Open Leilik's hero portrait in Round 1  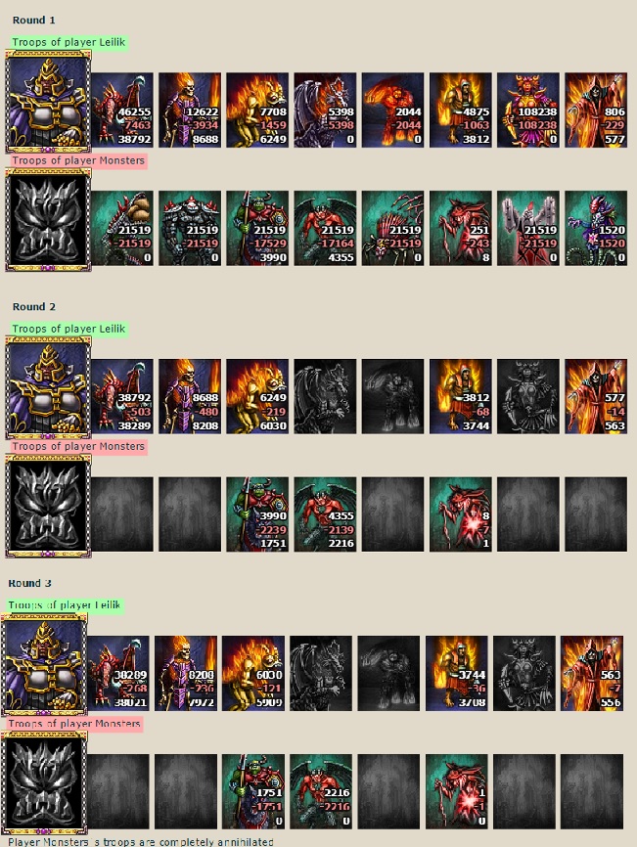tap(48, 102)
